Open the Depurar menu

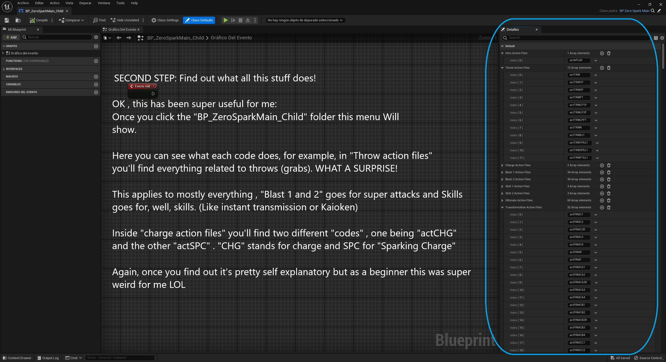coord(85,3)
